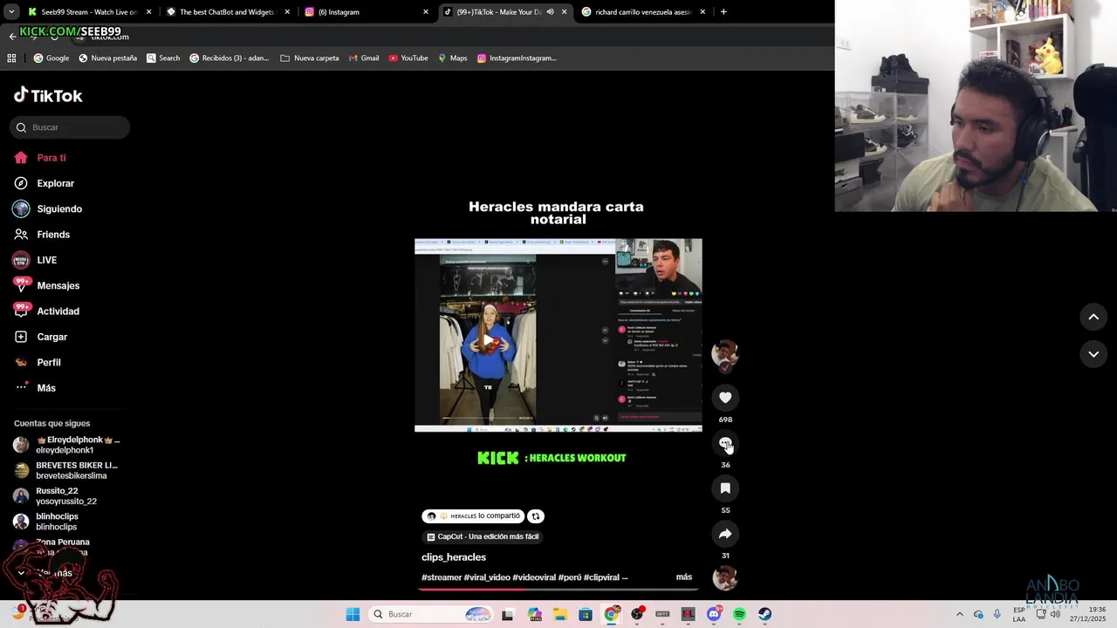The width and height of the screenshot is (1117, 628).
Task: Open Steam from the taskbar
Action: [764, 614]
